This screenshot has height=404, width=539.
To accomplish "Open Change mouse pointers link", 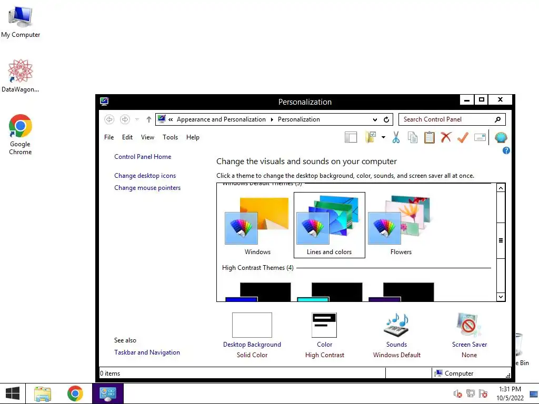I will coord(147,188).
